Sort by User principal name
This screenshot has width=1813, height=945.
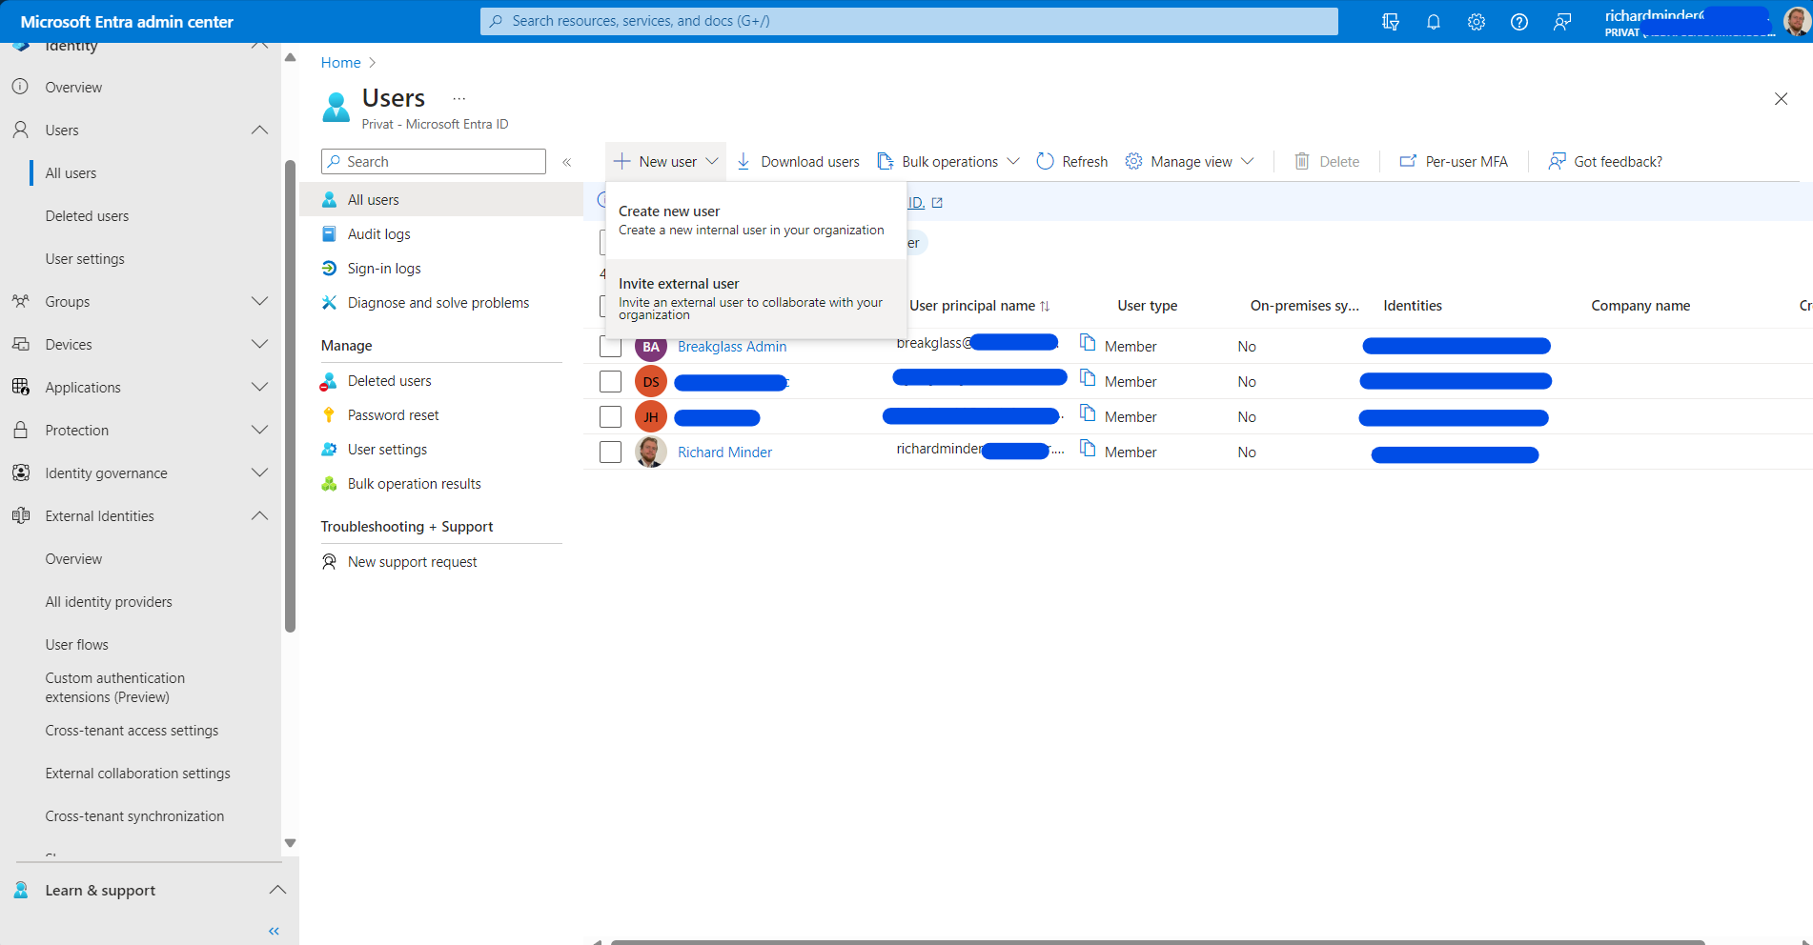click(x=980, y=306)
